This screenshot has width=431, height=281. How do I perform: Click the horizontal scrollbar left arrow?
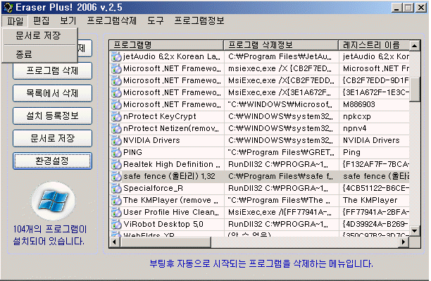114,242
